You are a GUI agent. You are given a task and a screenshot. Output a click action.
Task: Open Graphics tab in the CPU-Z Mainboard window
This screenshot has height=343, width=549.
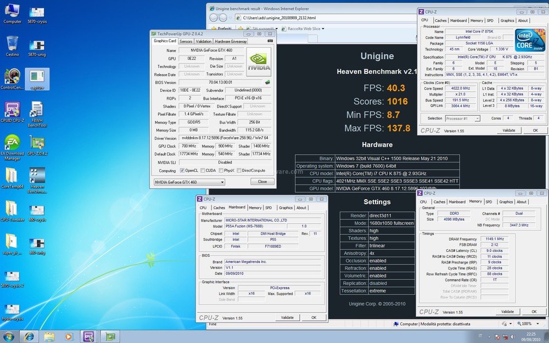tap(285, 208)
